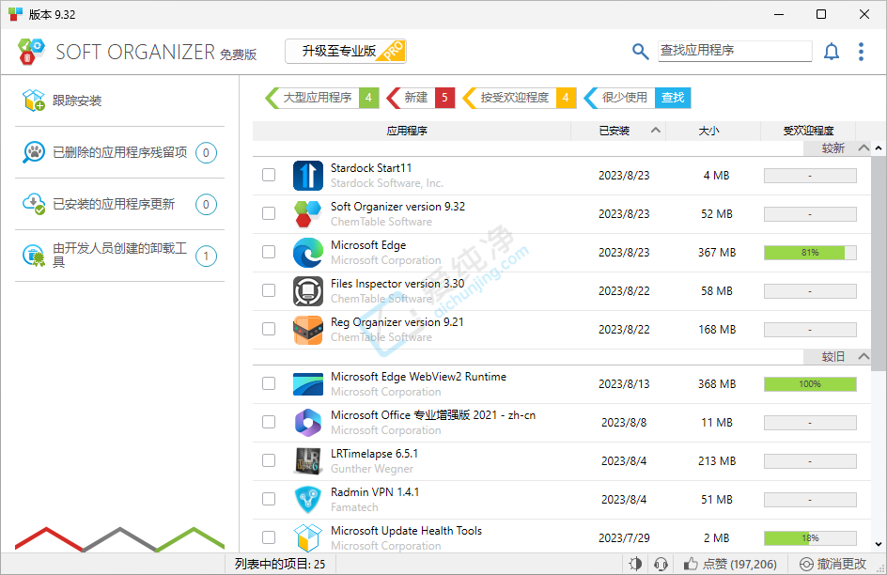This screenshot has width=887, height=575.
Task: Click the Update Health Tools 18% popularity bar
Action: click(810, 537)
